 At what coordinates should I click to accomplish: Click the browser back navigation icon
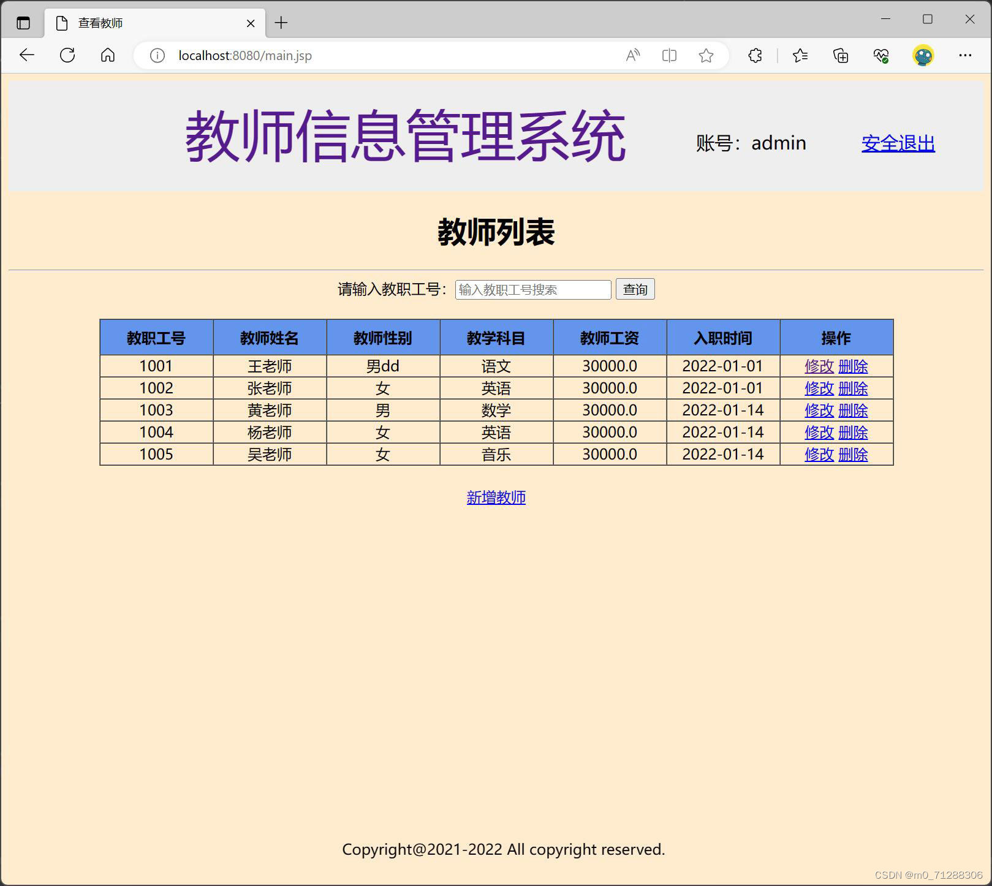(26, 55)
